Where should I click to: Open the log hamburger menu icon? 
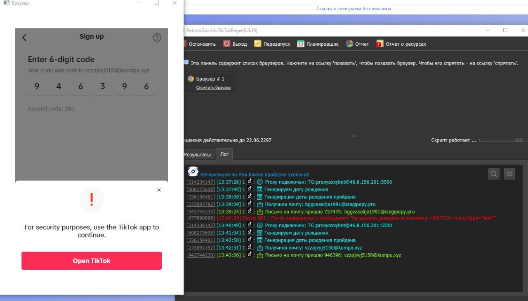[x=510, y=174]
